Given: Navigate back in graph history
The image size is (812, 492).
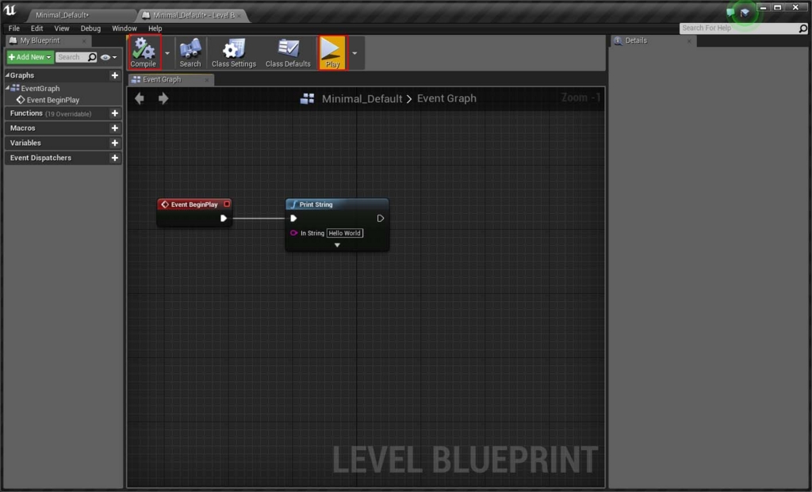Looking at the screenshot, I should [x=140, y=98].
